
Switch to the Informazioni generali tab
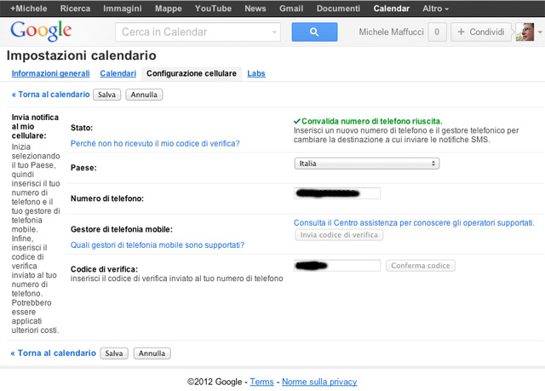50,74
